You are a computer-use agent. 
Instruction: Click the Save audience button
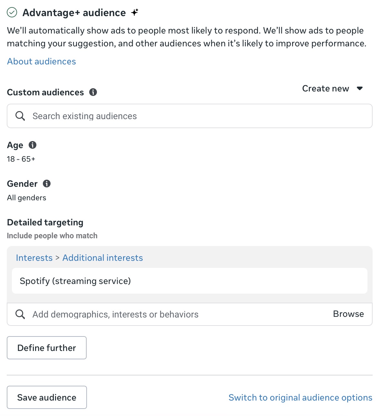coord(47,397)
